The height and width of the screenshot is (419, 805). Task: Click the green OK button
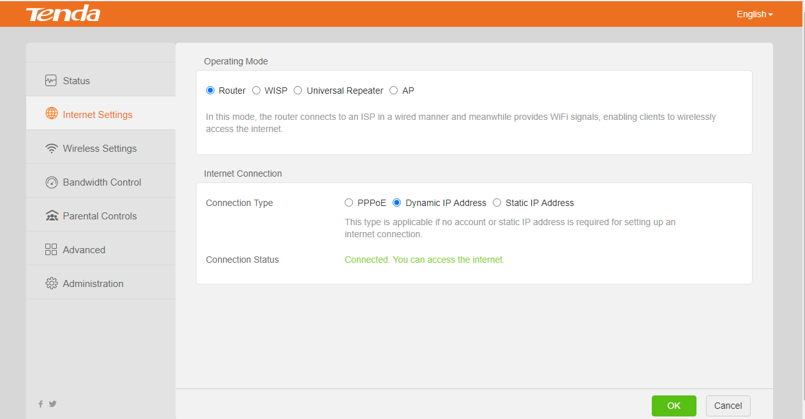[x=673, y=406]
